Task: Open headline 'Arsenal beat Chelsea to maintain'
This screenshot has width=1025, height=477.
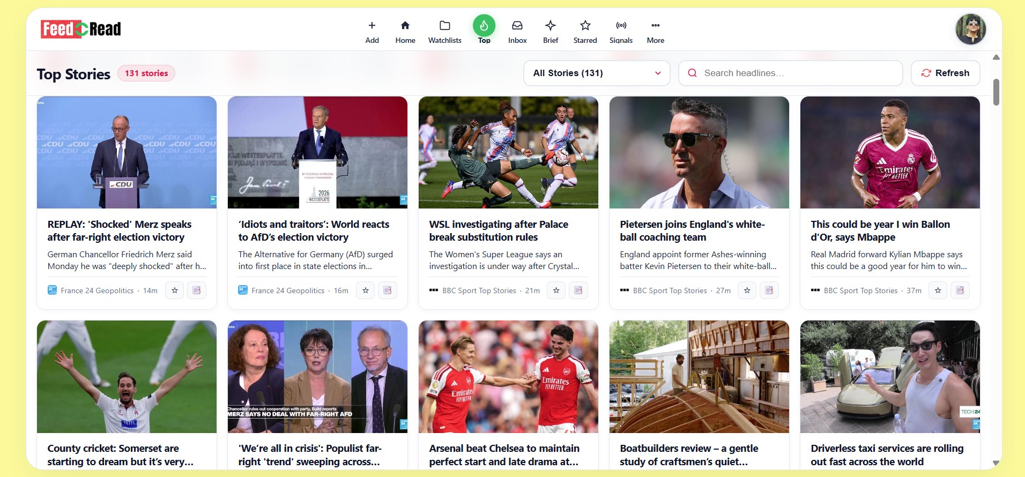Action: (x=504, y=455)
